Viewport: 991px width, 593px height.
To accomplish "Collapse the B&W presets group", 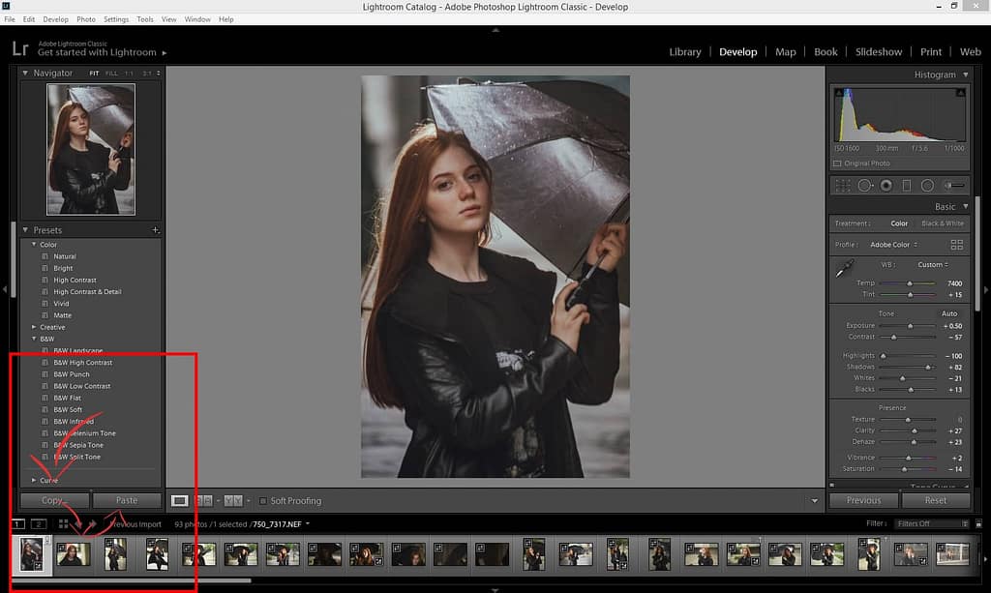I will coord(34,340).
